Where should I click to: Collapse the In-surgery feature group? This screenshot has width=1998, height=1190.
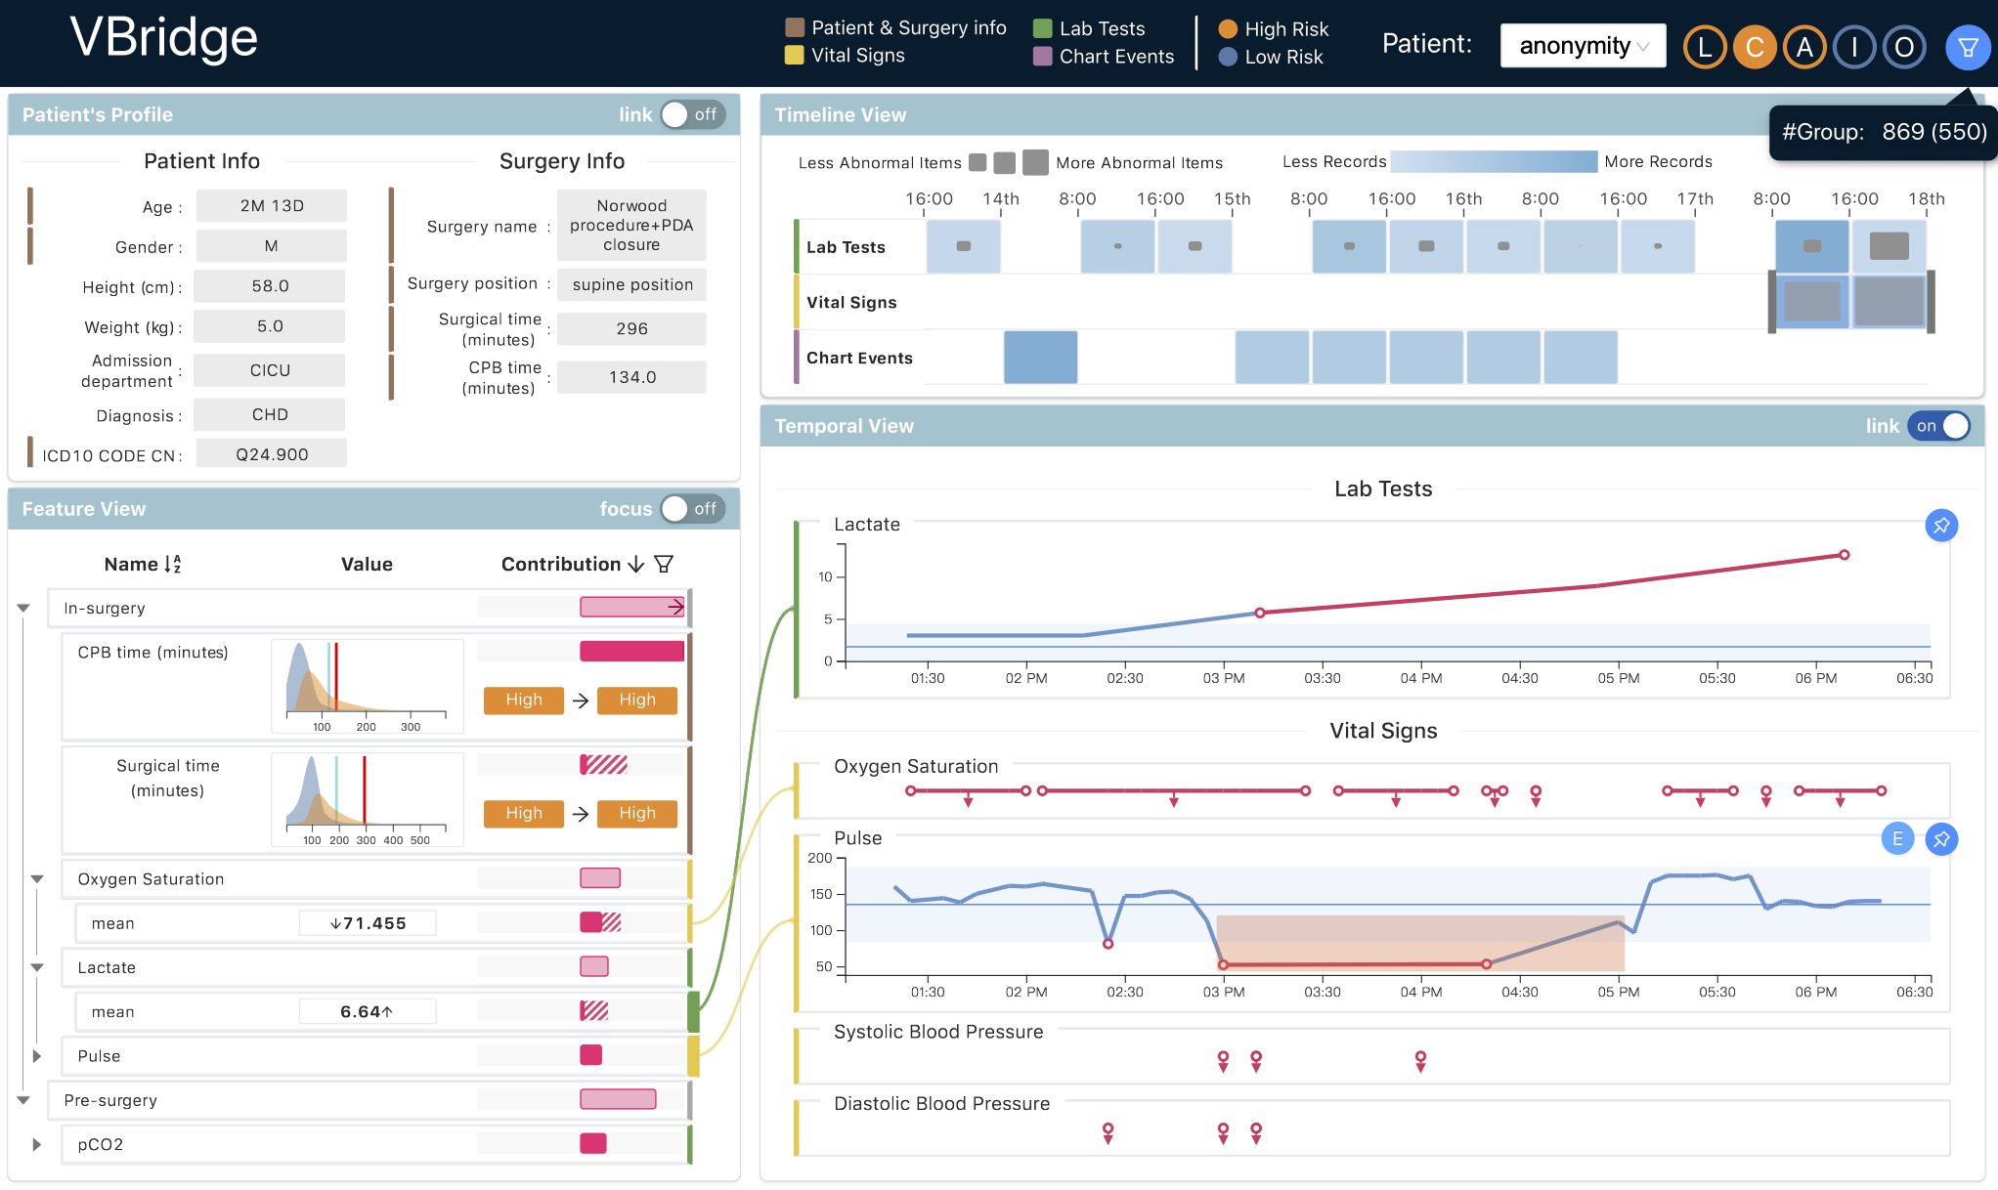pos(23,608)
